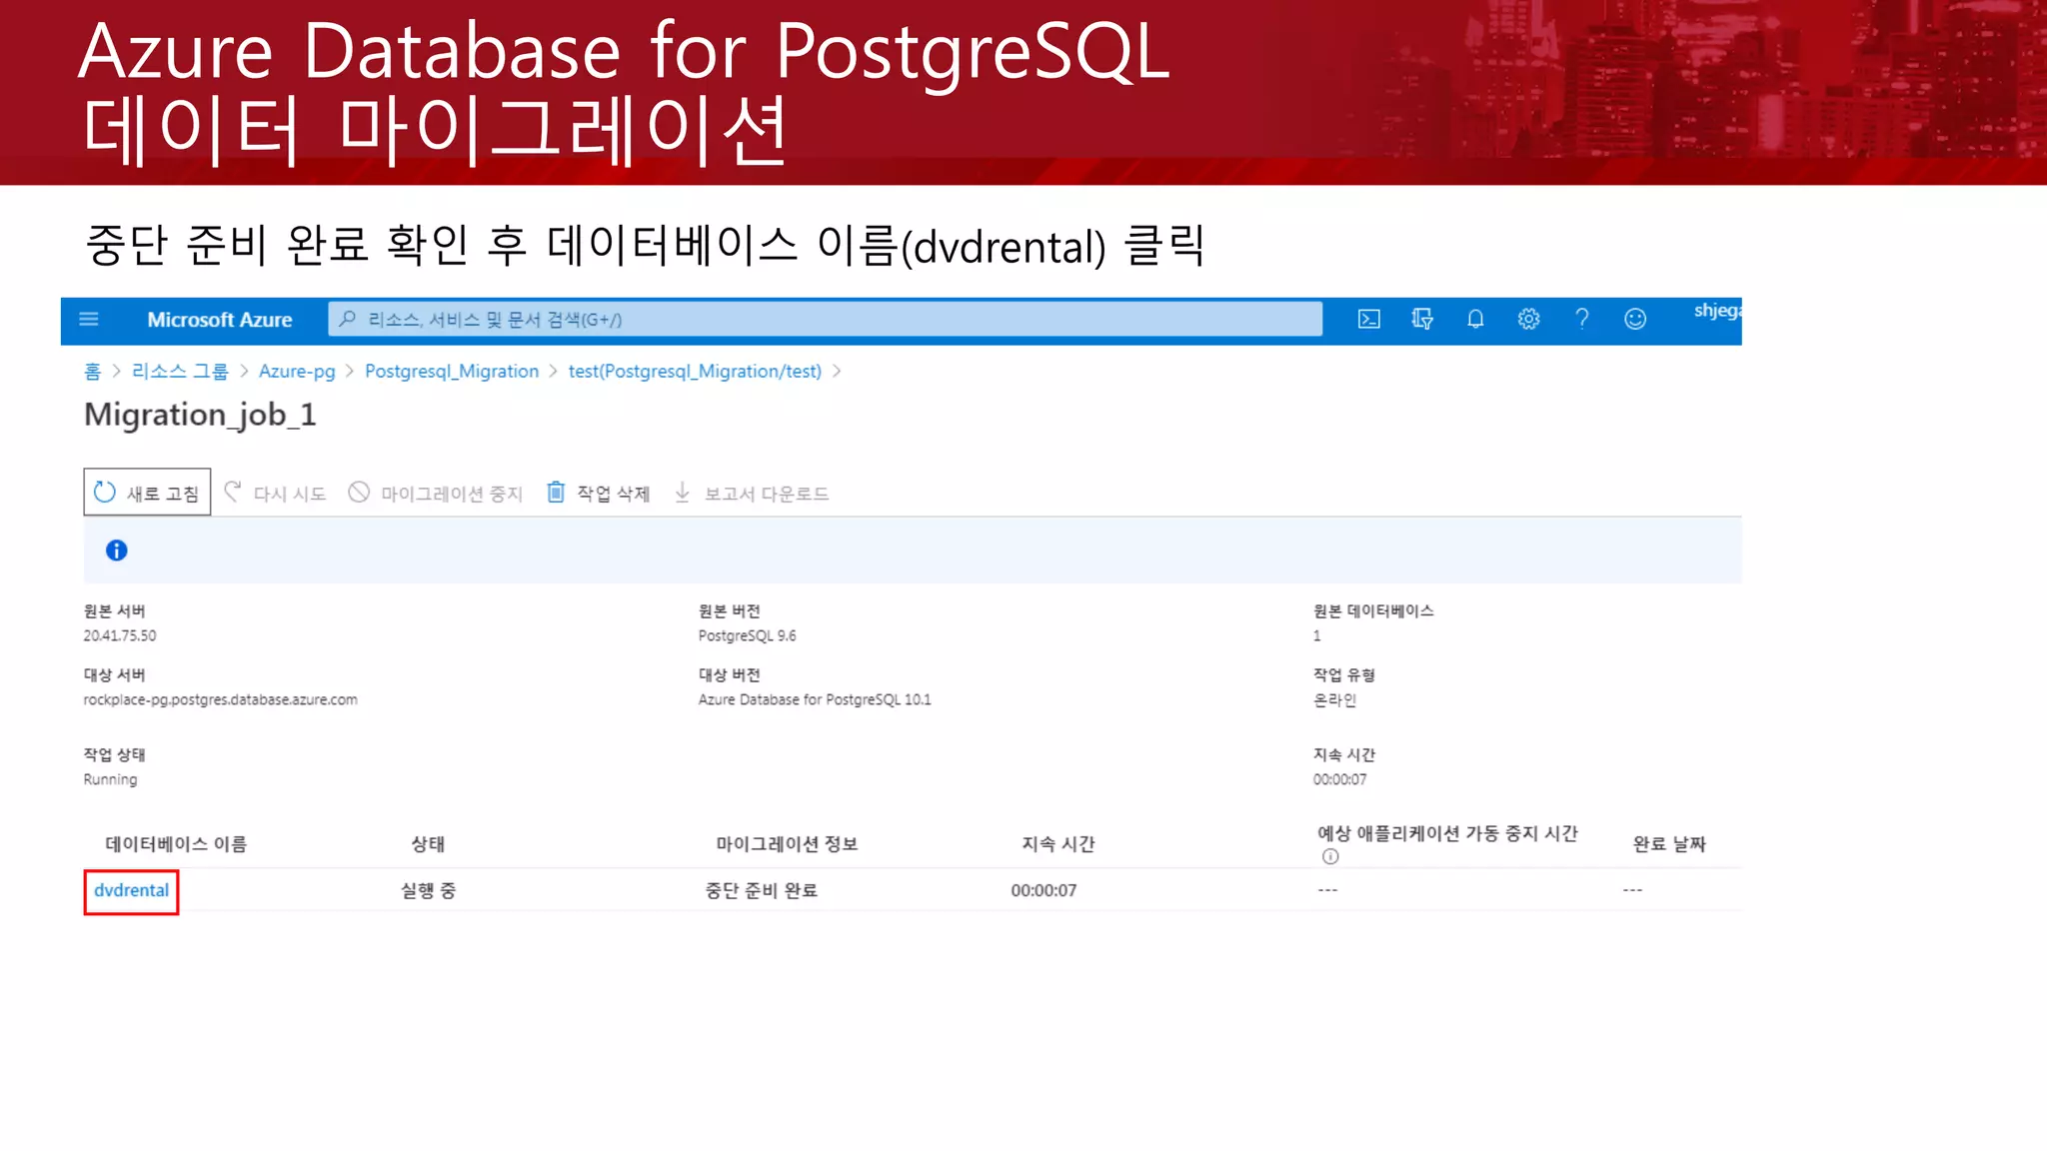The width and height of the screenshot is (2047, 1151).
Task: Click the 다시 시도 retry button
Action: (x=275, y=493)
